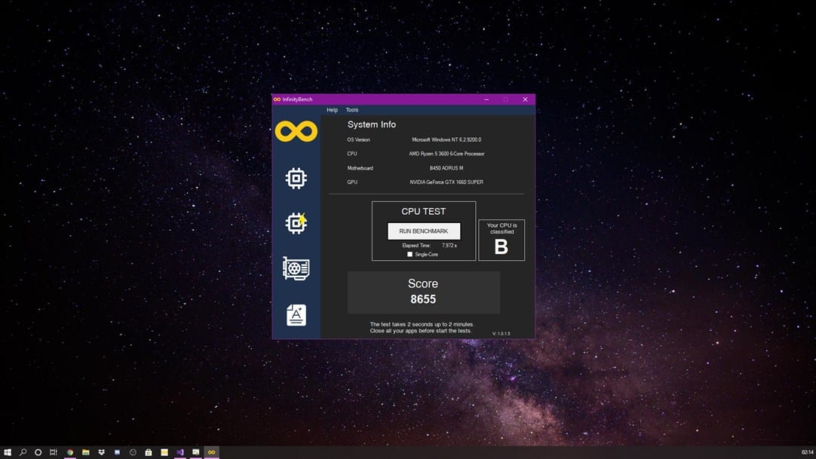Viewport: 816px width, 459px height.
Task: Open the Tools menu
Action: 351,110
